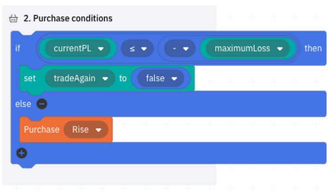Click the caret arrow beside tradeAgain
Viewport: 333px width, 193px height.
[105, 79]
